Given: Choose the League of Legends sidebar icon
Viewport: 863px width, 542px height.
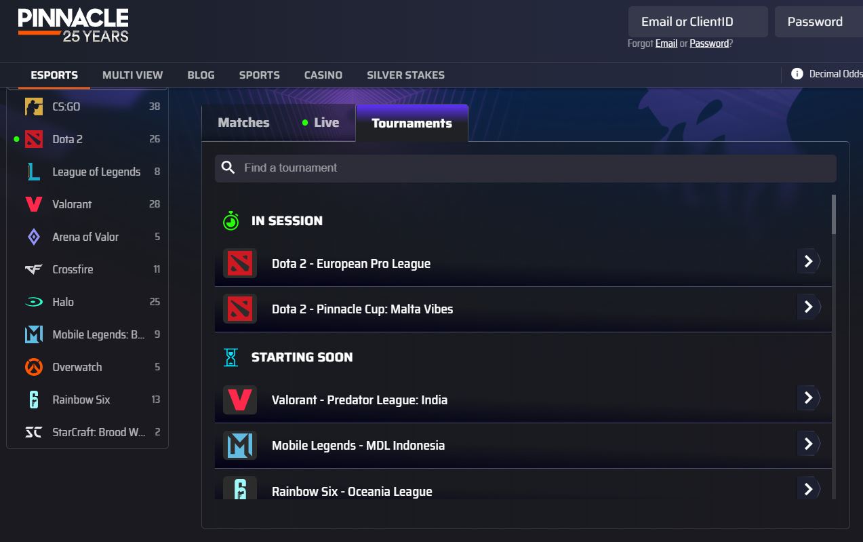Looking at the screenshot, I should (x=34, y=172).
